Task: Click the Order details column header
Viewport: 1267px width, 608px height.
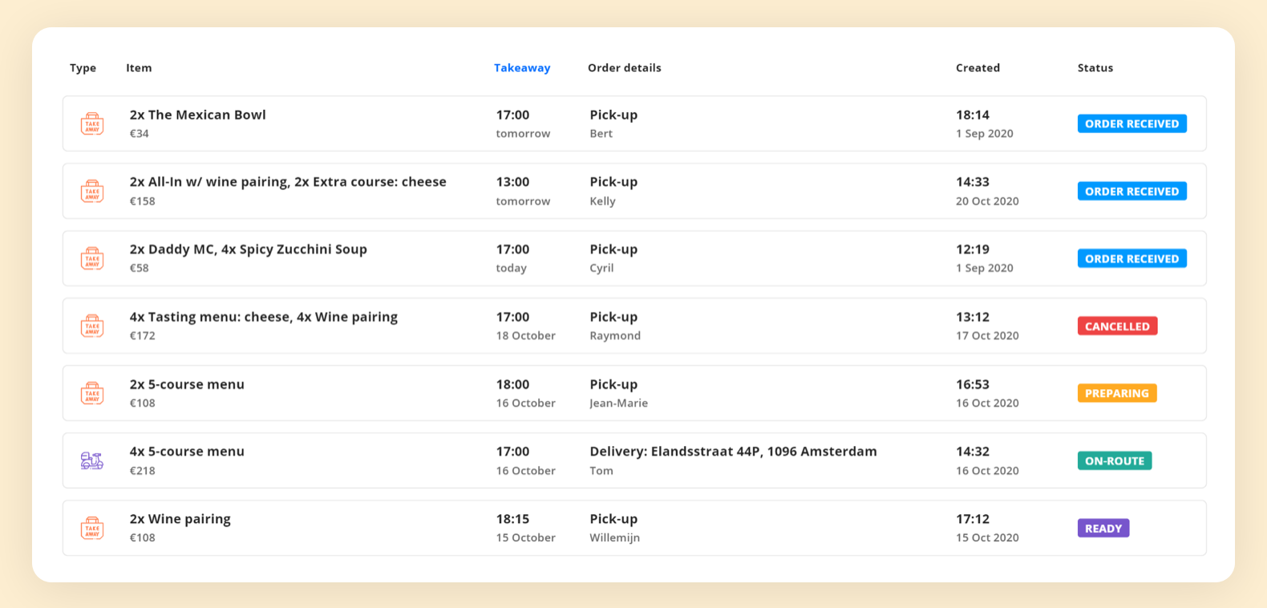Action: click(625, 68)
